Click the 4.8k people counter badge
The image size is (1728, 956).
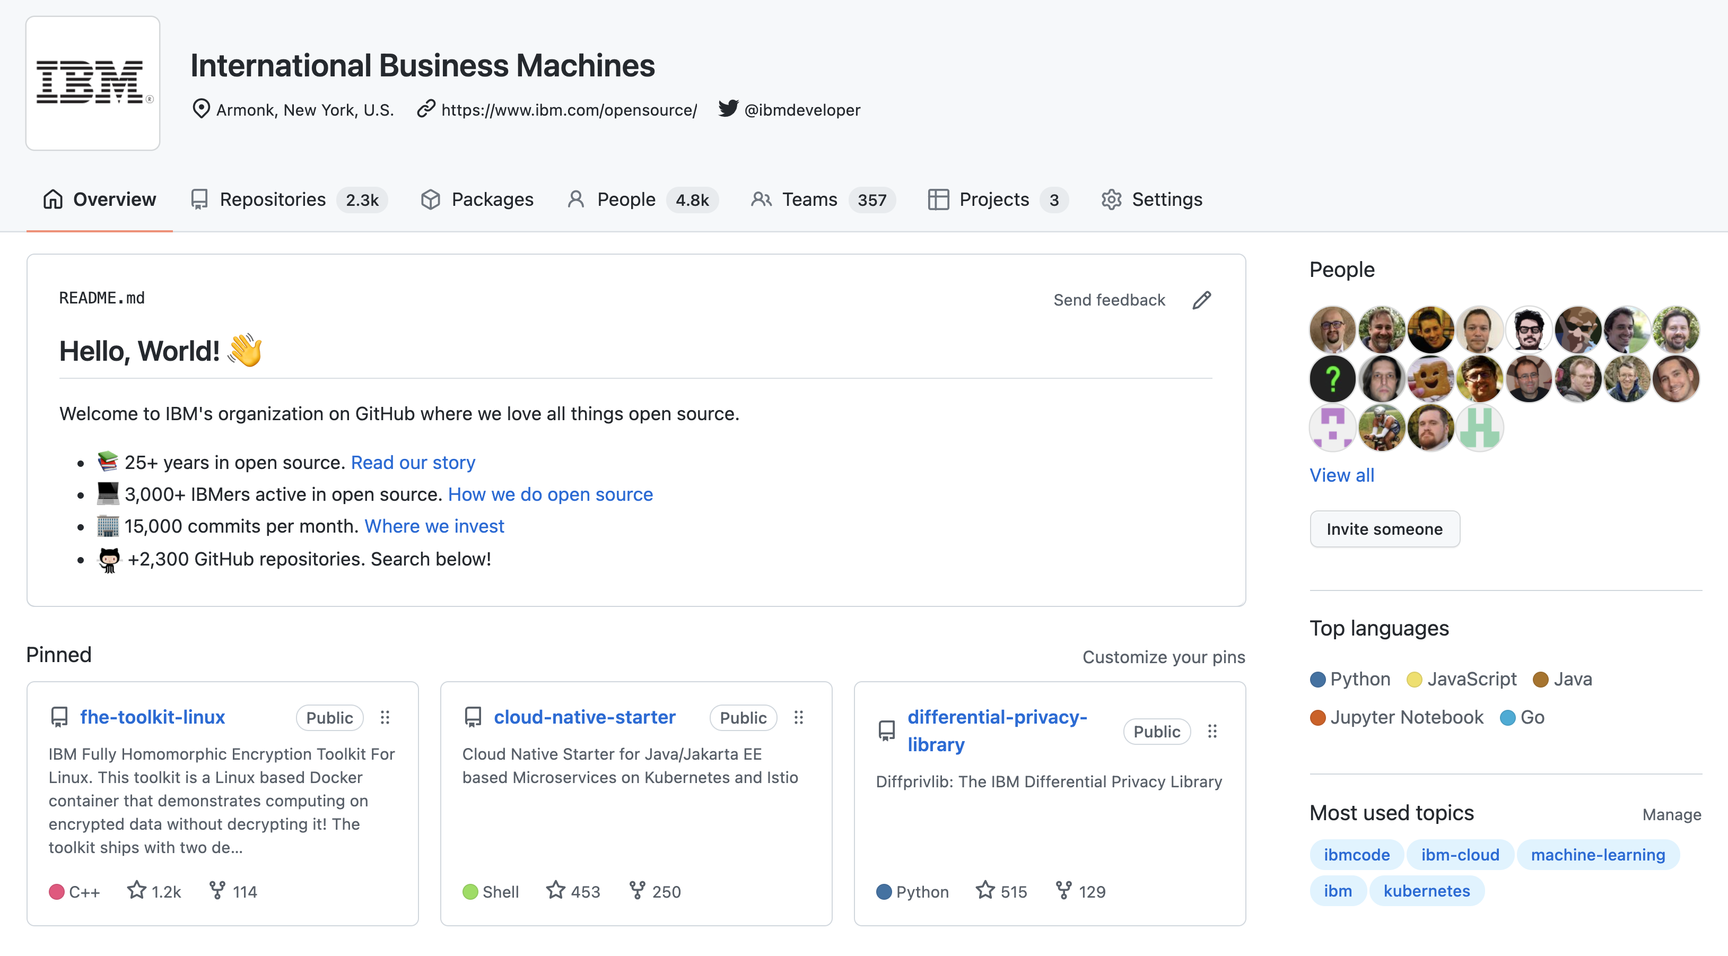click(x=692, y=200)
